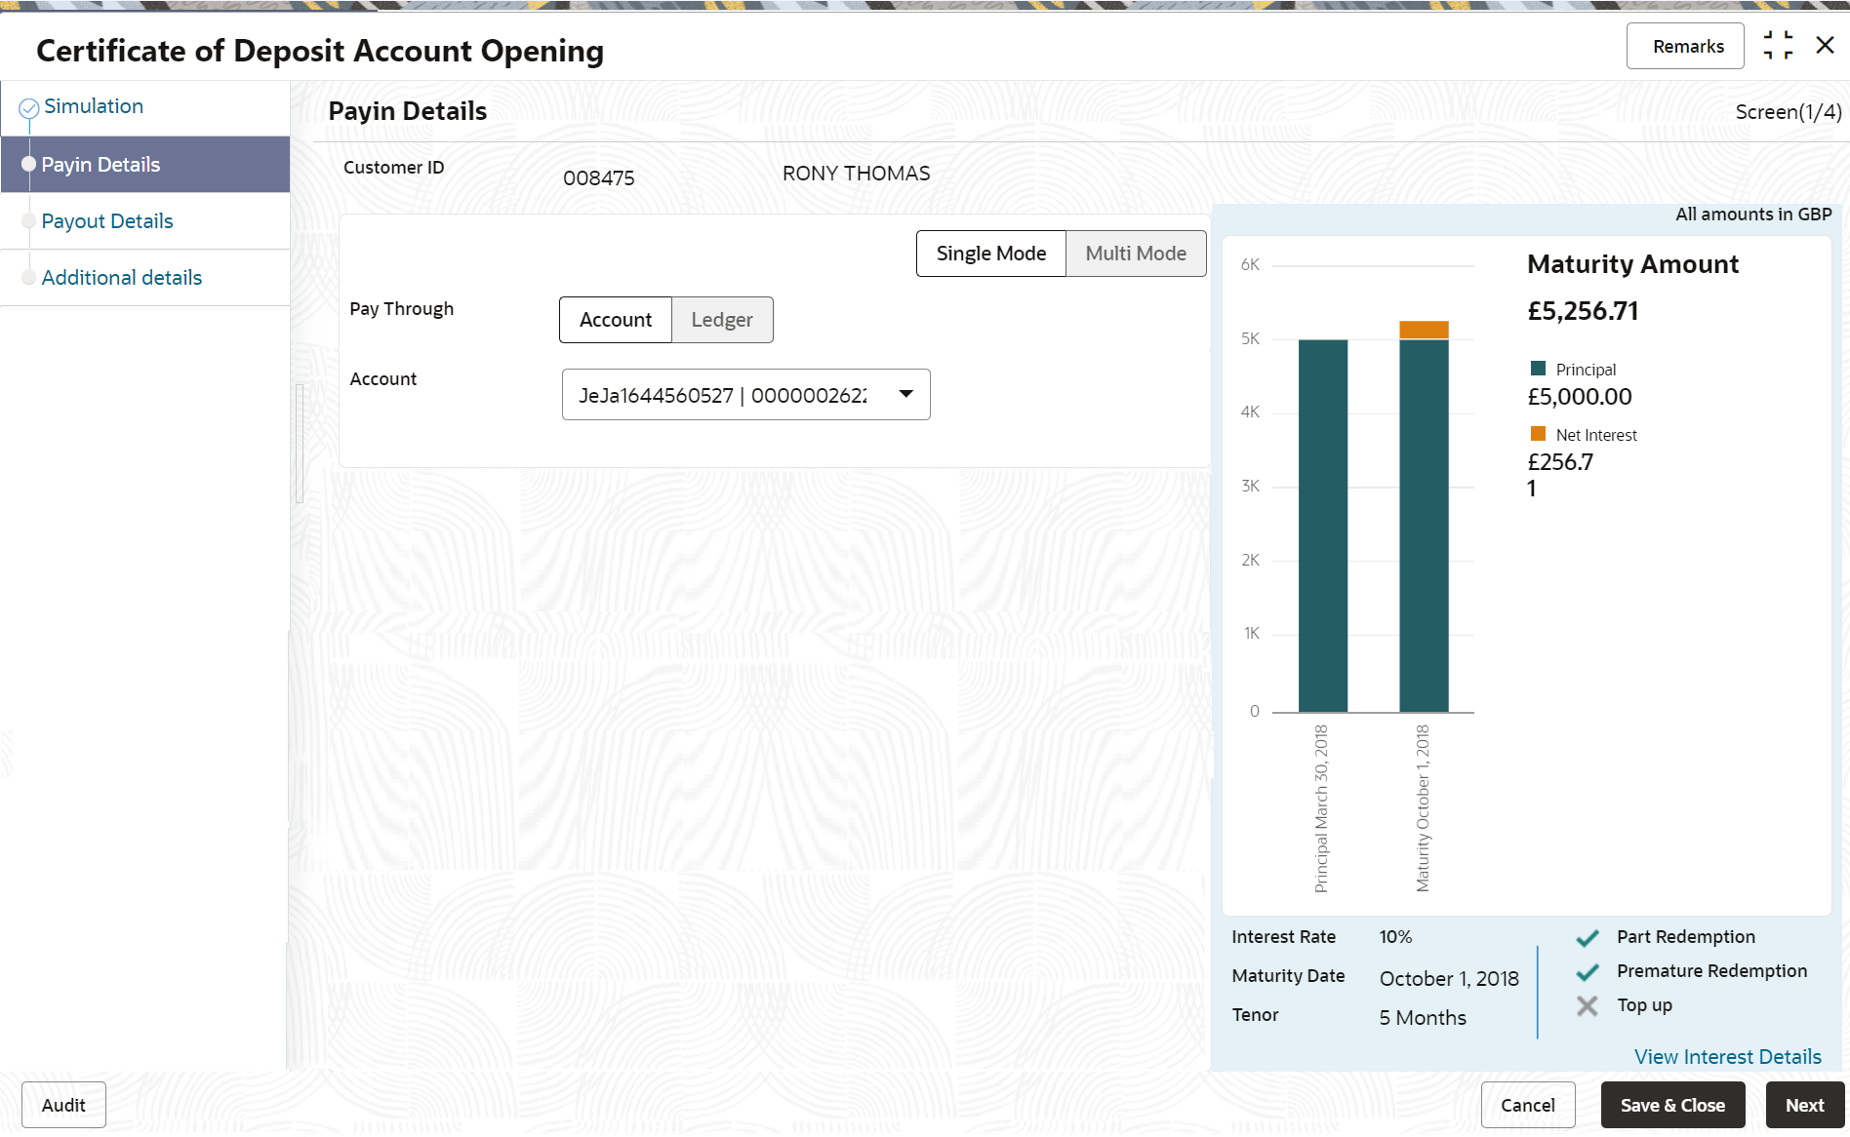This screenshot has width=1850, height=1137.
Task: Click the Tenor value 5 Months
Action: pyautogui.click(x=1423, y=1018)
